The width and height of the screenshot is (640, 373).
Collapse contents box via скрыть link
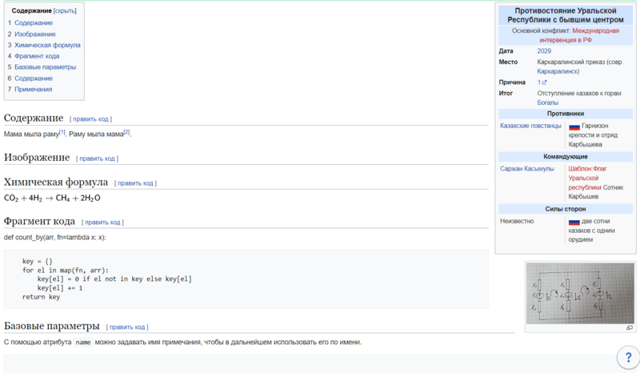pyautogui.click(x=66, y=12)
